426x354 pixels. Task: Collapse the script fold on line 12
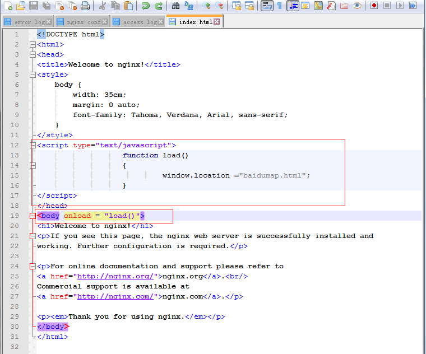tap(33, 145)
